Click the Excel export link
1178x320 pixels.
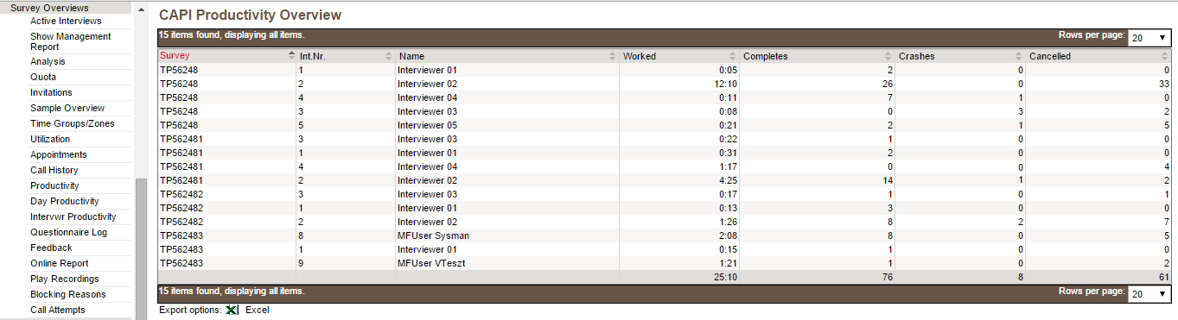tap(258, 310)
